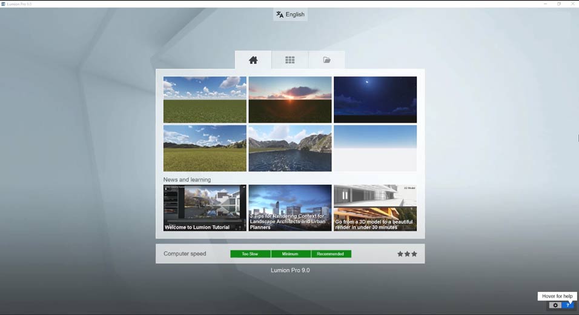Viewport: 579px width, 315px height.
Task: Choose the sunset scene template
Action: coord(290,99)
